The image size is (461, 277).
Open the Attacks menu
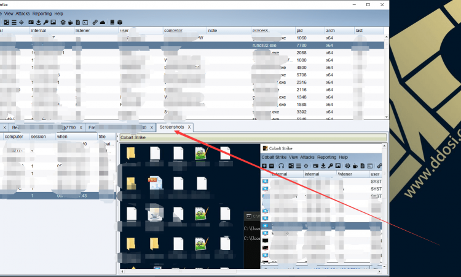(x=23, y=14)
